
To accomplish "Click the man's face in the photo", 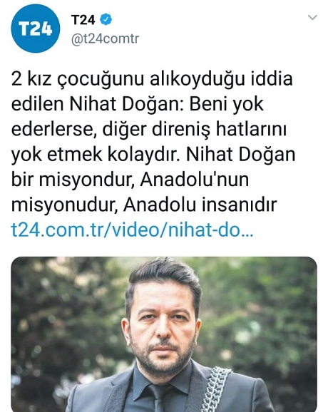I will 163,331.
